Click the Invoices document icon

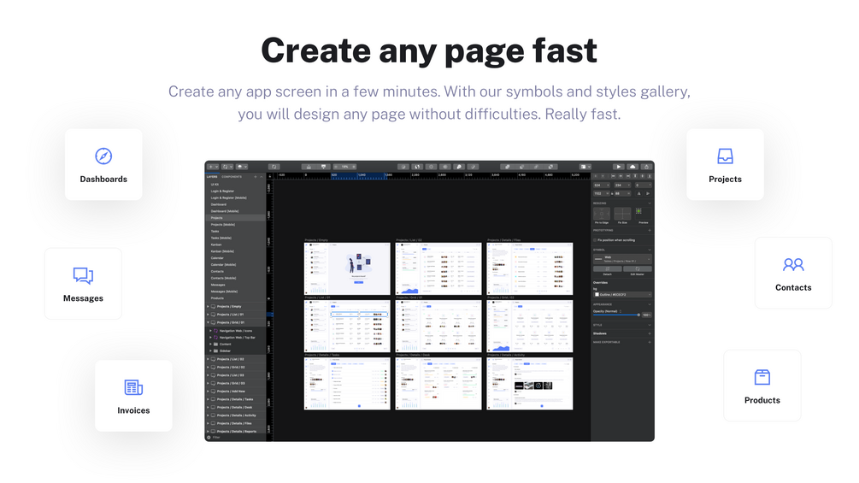click(133, 388)
